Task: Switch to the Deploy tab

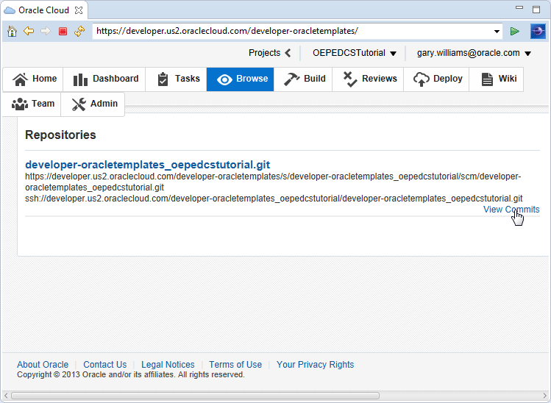Action: pyautogui.click(x=436, y=79)
